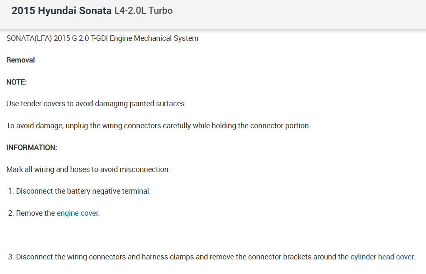Click the words 'Remove the' in step 2

click(x=35, y=213)
